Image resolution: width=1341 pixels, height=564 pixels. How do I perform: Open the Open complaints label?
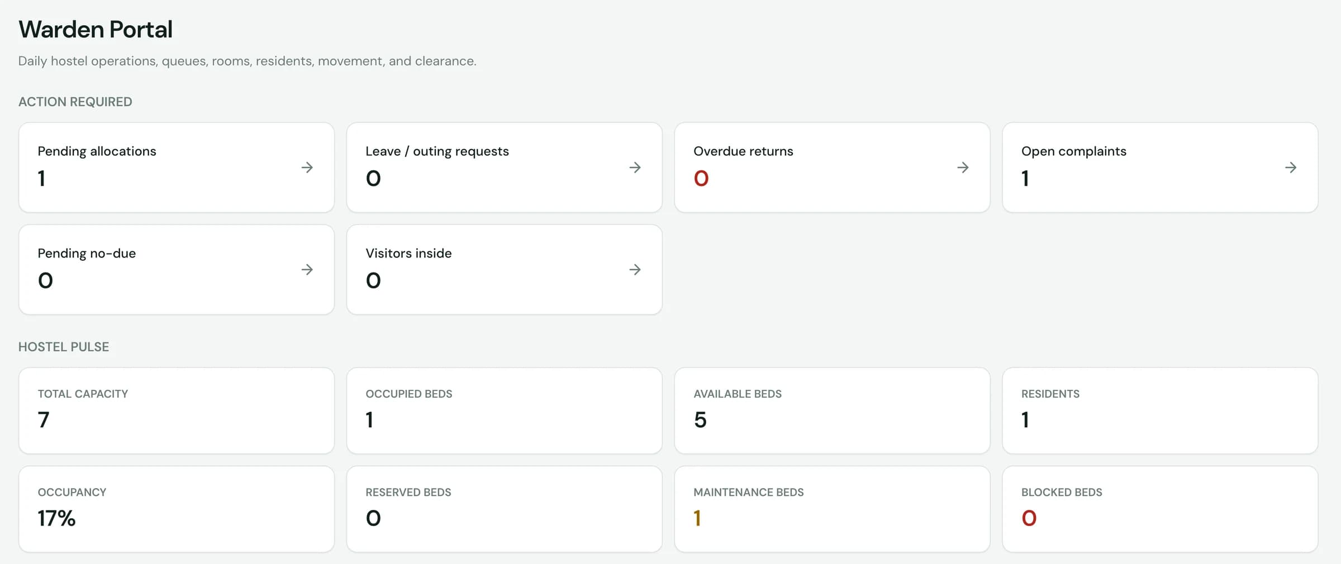coord(1073,151)
